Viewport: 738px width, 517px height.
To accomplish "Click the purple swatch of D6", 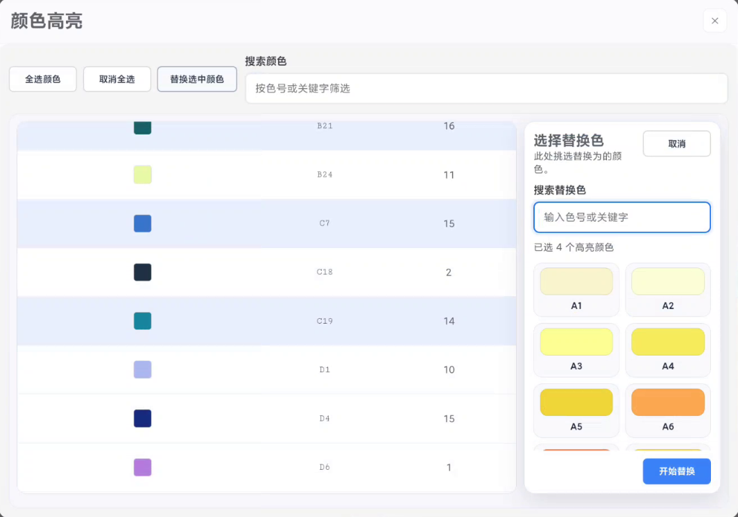I will pyautogui.click(x=141, y=467).
